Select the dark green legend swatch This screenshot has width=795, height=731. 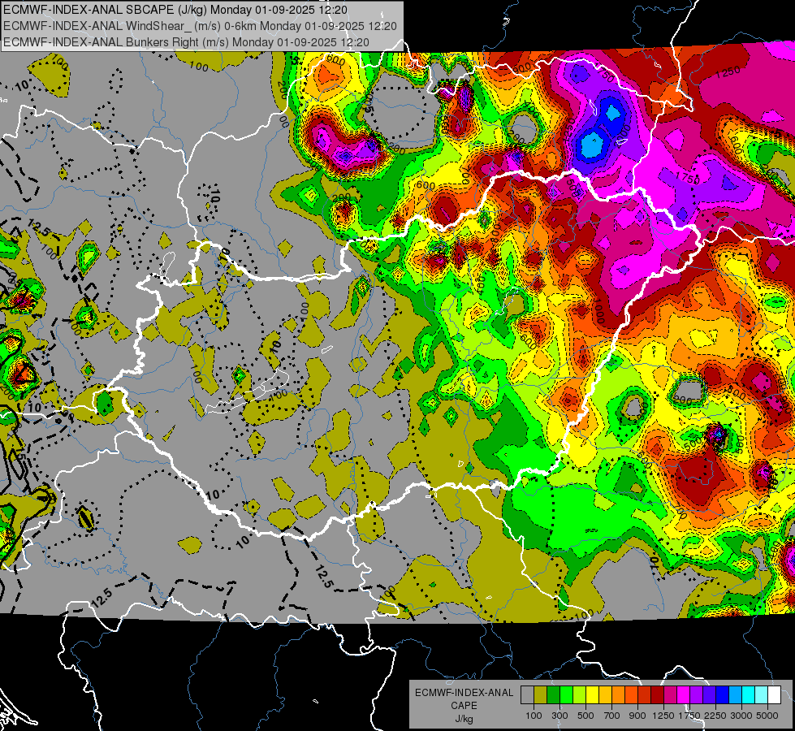(554, 694)
